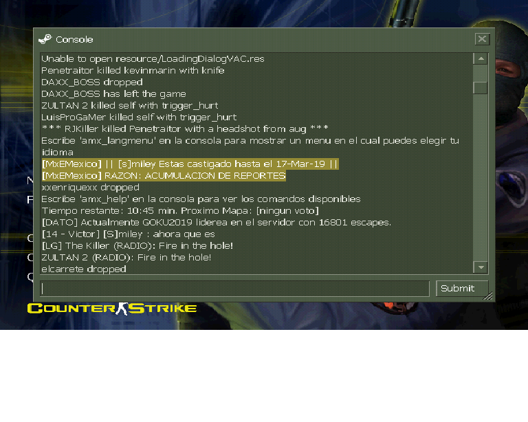
Task: Click the DAXX_BOSS has left the game line
Action: pos(114,94)
